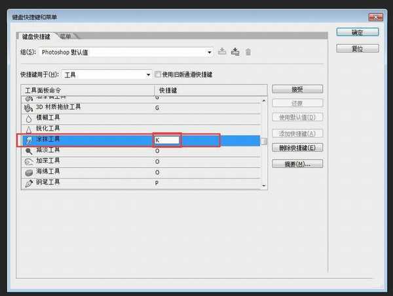Select the 钢笔工具 pen icon
Image resolution: width=393 pixels, height=296 pixels.
(29, 183)
